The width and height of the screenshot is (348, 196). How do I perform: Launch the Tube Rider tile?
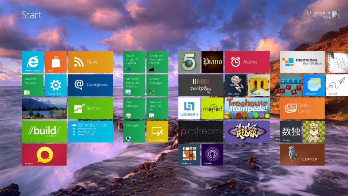point(247,132)
